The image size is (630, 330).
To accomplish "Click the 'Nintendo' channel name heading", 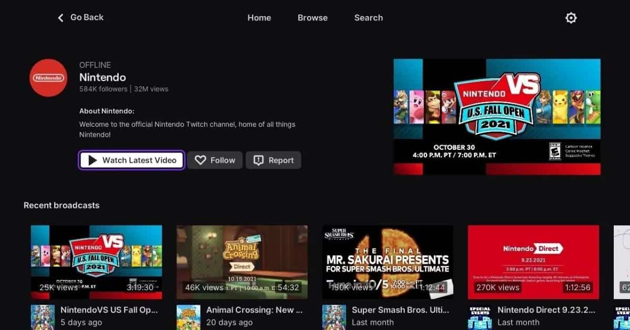I will point(102,77).
